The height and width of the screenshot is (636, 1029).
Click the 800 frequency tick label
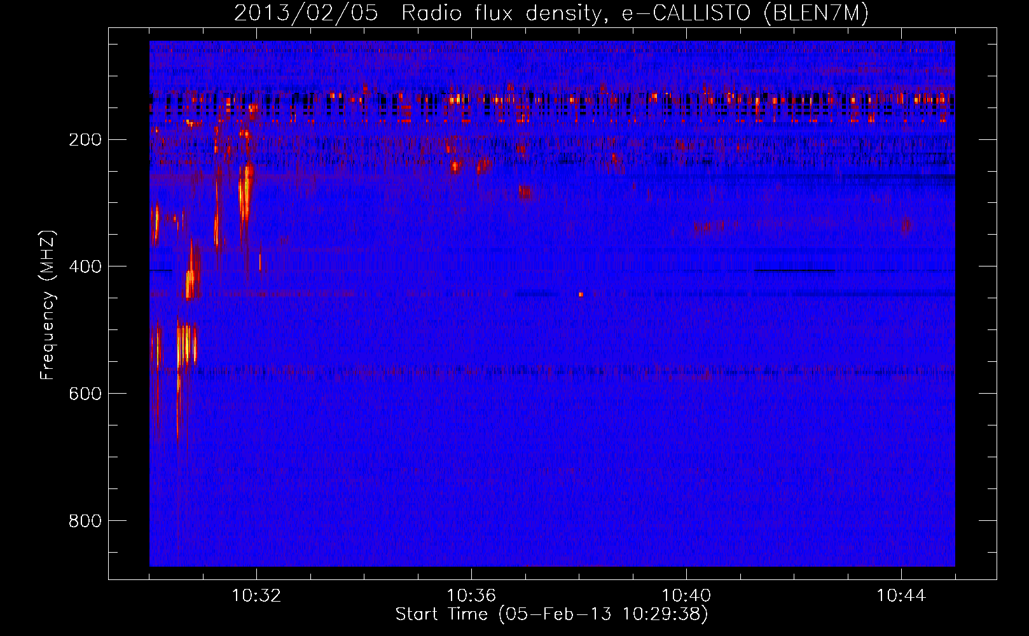85,521
